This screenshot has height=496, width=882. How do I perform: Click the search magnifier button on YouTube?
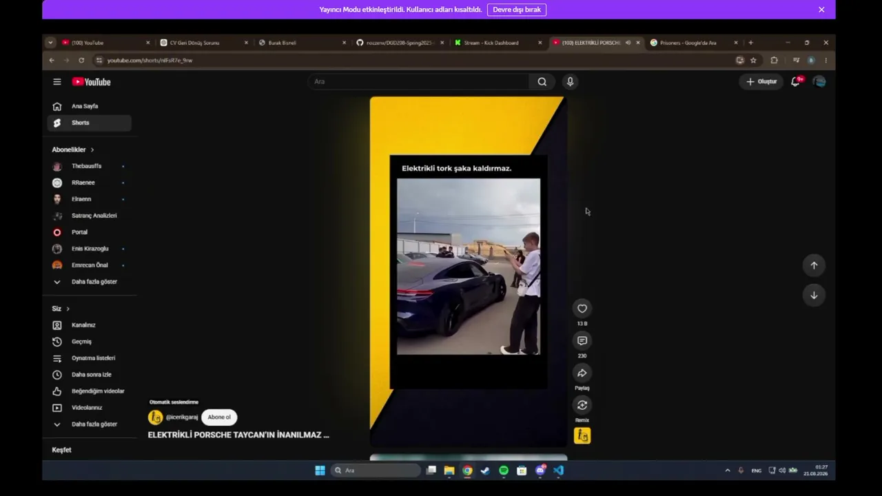542,82
